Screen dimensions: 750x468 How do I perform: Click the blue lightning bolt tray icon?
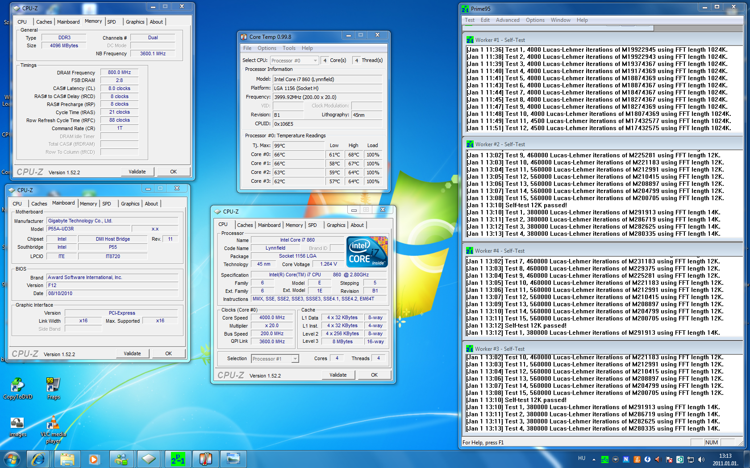647,460
